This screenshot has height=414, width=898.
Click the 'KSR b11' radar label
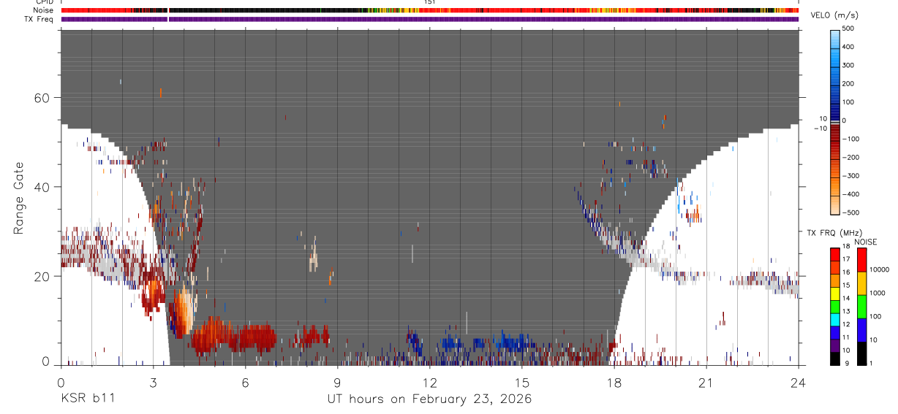[87, 399]
